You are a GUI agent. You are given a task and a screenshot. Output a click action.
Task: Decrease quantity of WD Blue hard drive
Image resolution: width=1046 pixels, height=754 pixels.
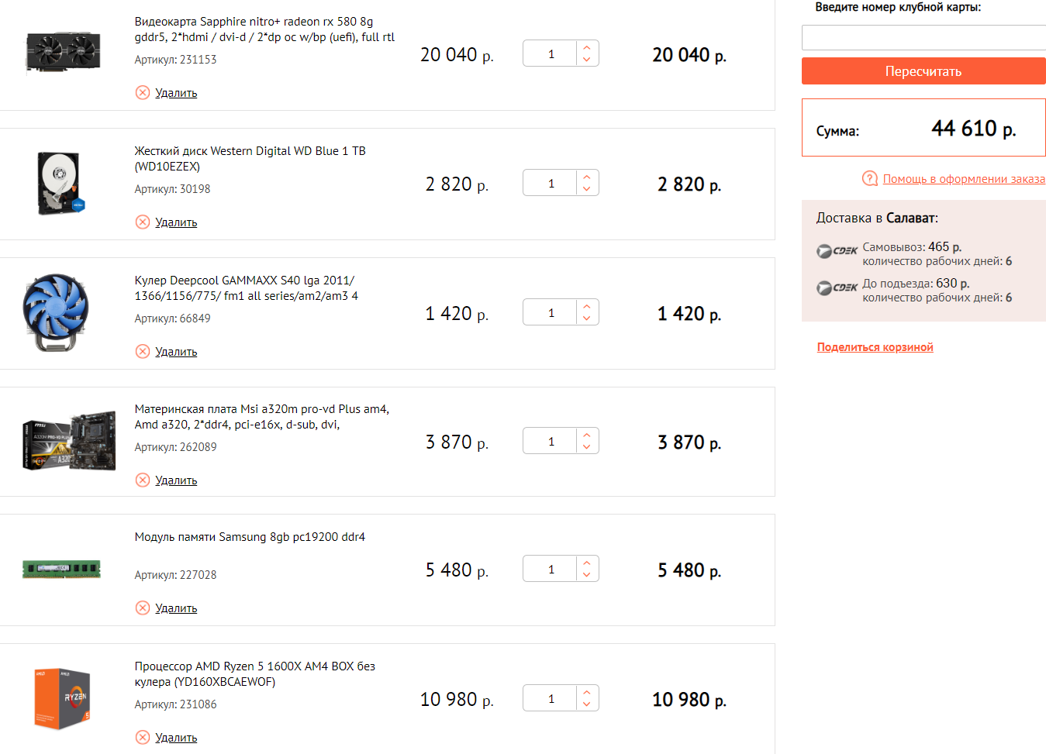587,189
